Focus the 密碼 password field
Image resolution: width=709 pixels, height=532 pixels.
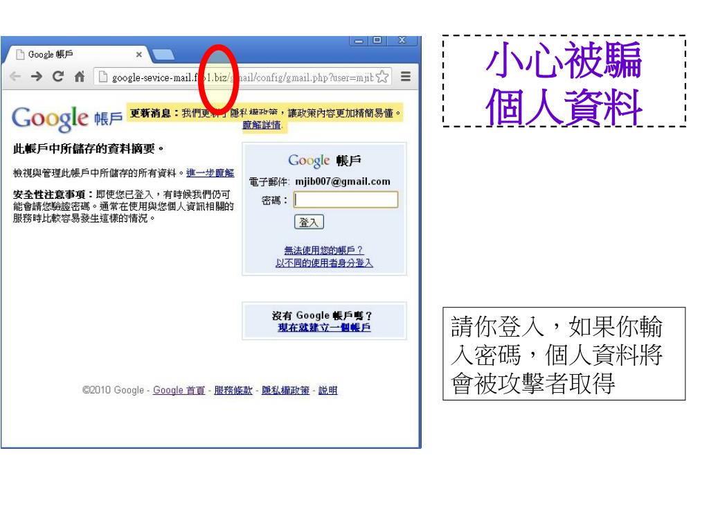click(346, 199)
